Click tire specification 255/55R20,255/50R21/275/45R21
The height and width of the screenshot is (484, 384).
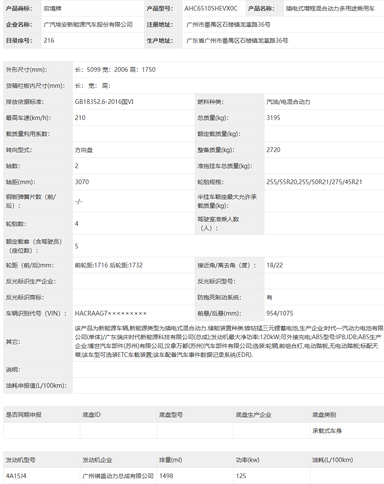pos(314,182)
